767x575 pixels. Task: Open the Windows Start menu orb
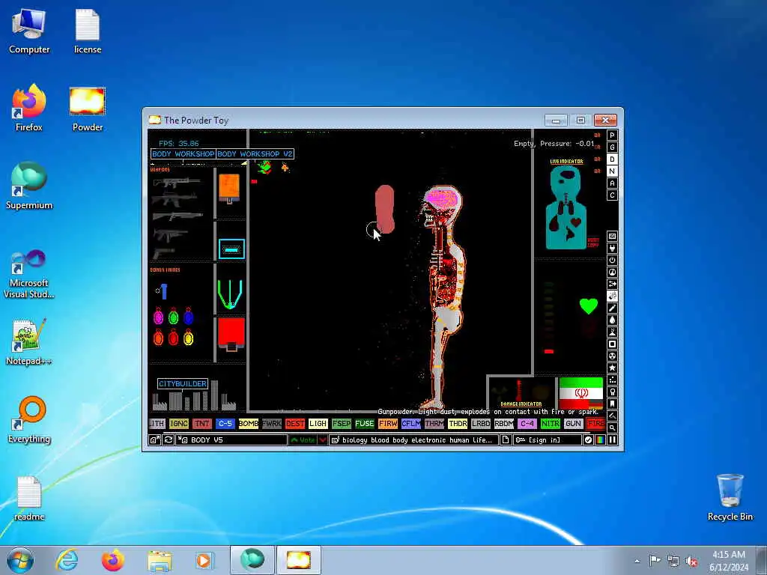pos(20,560)
